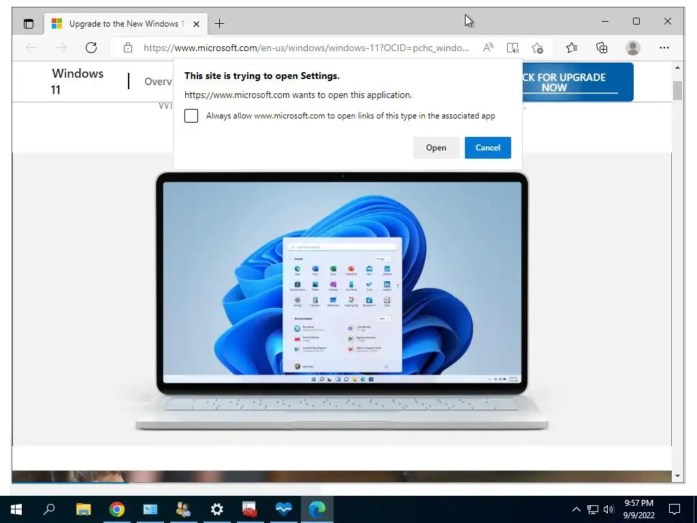Click the Windows 11 laptop image
697x523 pixels.
pyautogui.click(x=342, y=300)
